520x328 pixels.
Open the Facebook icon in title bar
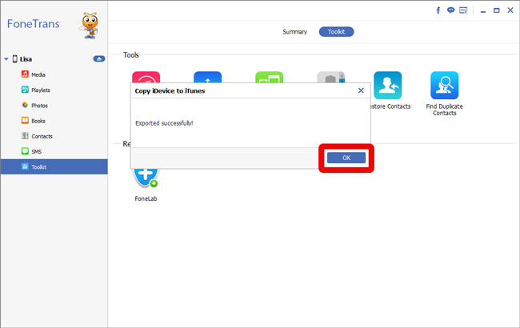coord(438,10)
